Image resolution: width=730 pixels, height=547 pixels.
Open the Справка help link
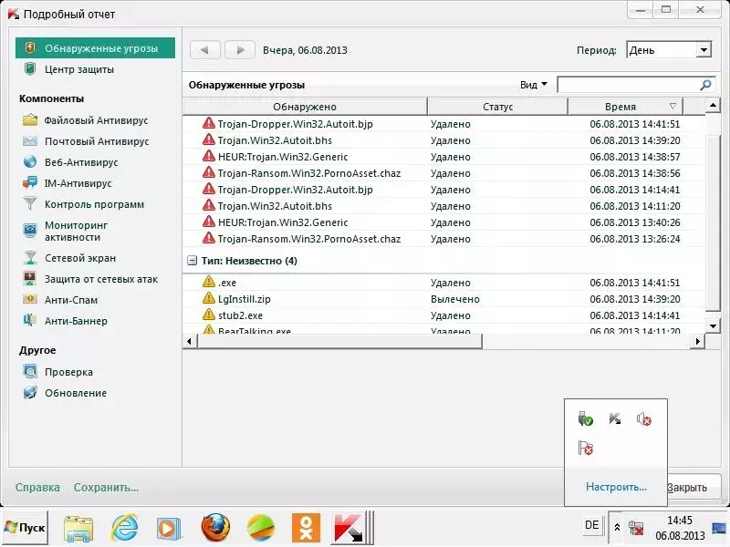click(37, 488)
